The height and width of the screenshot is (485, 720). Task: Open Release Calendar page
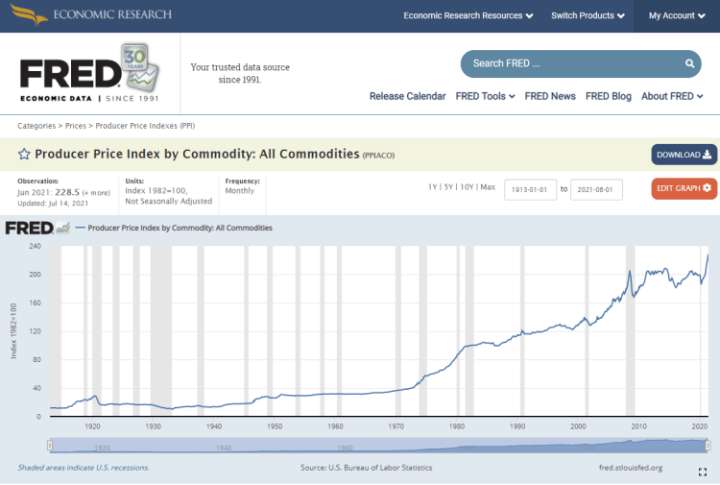pos(407,96)
